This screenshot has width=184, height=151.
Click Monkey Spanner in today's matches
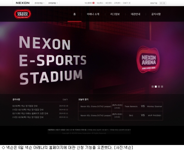(155, 107)
